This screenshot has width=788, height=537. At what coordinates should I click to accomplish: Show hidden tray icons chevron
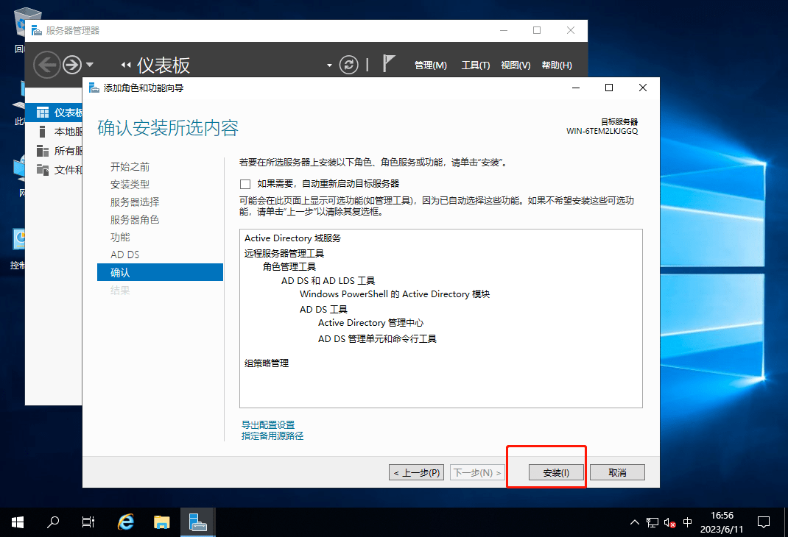tap(635, 522)
